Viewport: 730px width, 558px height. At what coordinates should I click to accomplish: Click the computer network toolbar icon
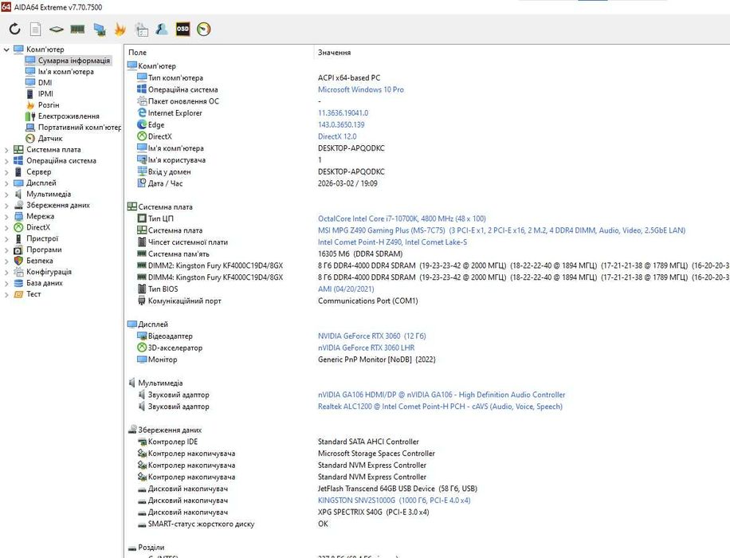click(x=99, y=29)
